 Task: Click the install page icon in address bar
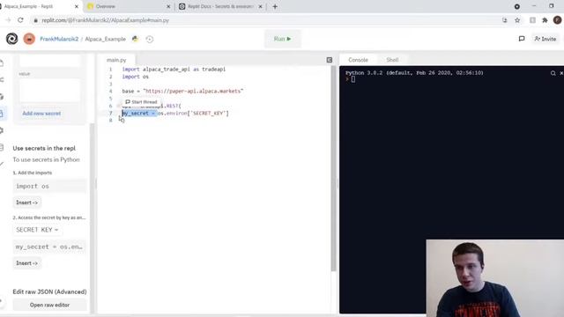(505, 20)
